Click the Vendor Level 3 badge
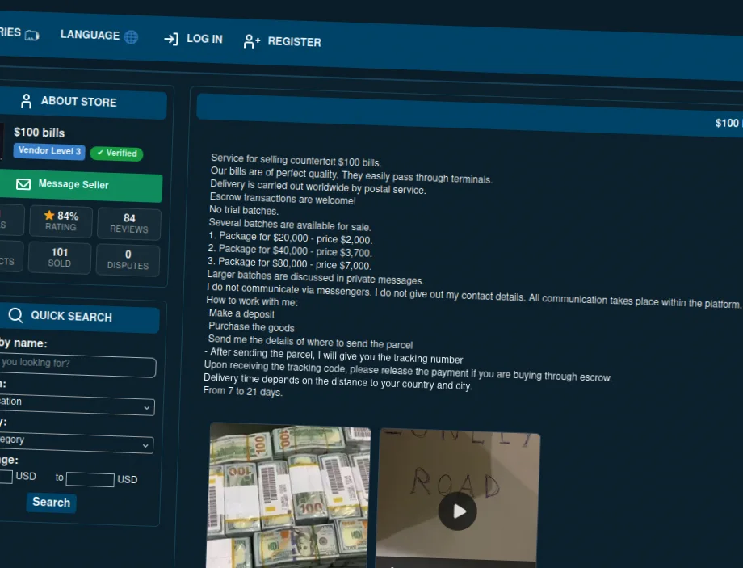This screenshot has width=743, height=568. [49, 151]
